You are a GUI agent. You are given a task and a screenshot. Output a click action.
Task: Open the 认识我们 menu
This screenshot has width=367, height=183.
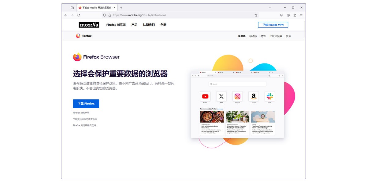[x=149, y=25]
